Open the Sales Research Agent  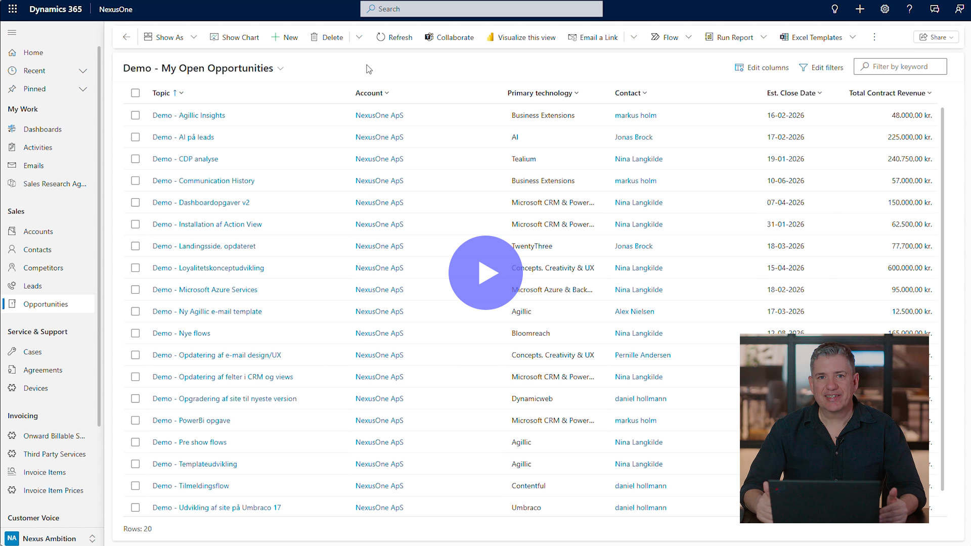[55, 184]
